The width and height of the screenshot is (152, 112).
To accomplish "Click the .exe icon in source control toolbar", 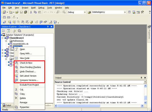I will click(51, 22).
